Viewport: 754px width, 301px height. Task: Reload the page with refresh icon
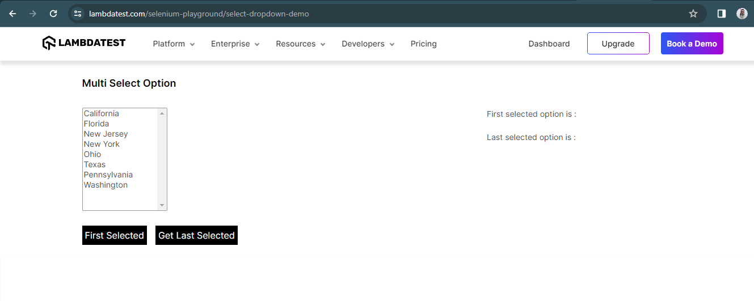(x=53, y=14)
